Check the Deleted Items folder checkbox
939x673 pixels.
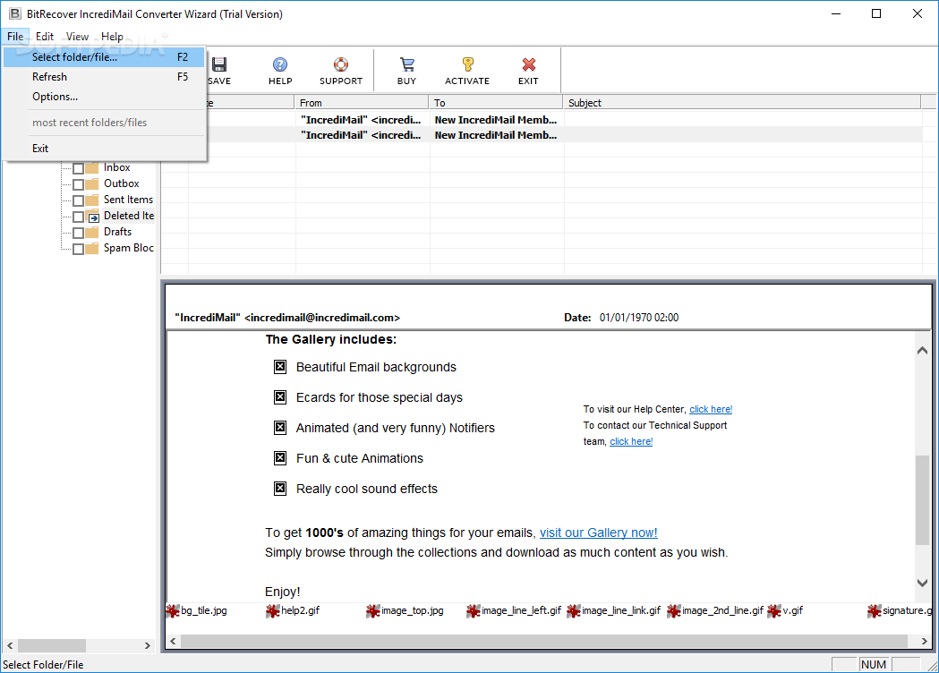click(78, 217)
